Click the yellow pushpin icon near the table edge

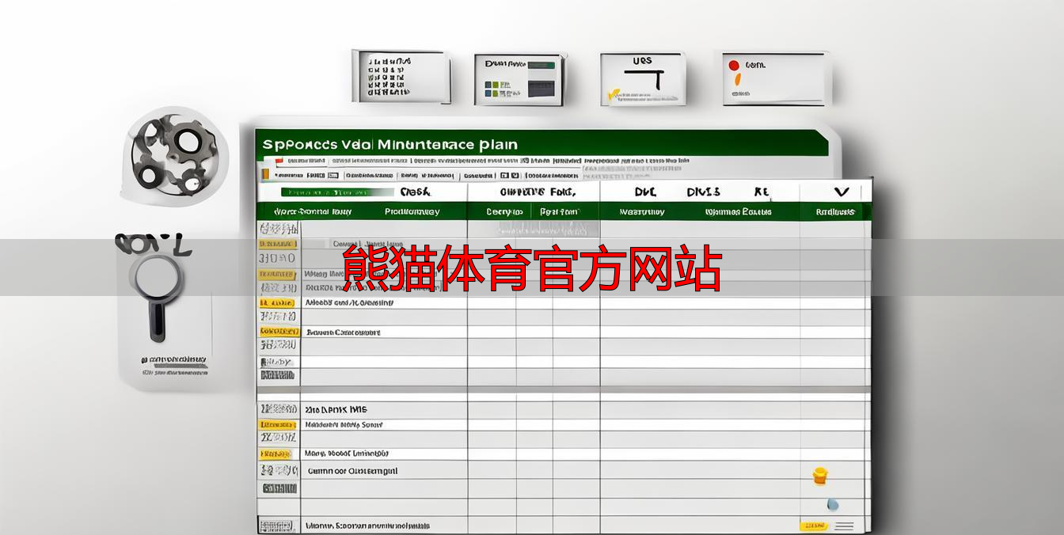[x=819, y=475]
